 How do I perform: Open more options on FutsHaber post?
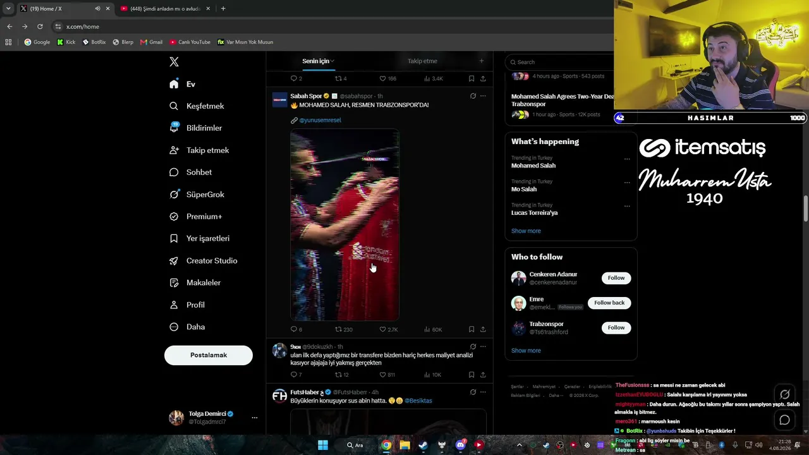pos(483,392)
